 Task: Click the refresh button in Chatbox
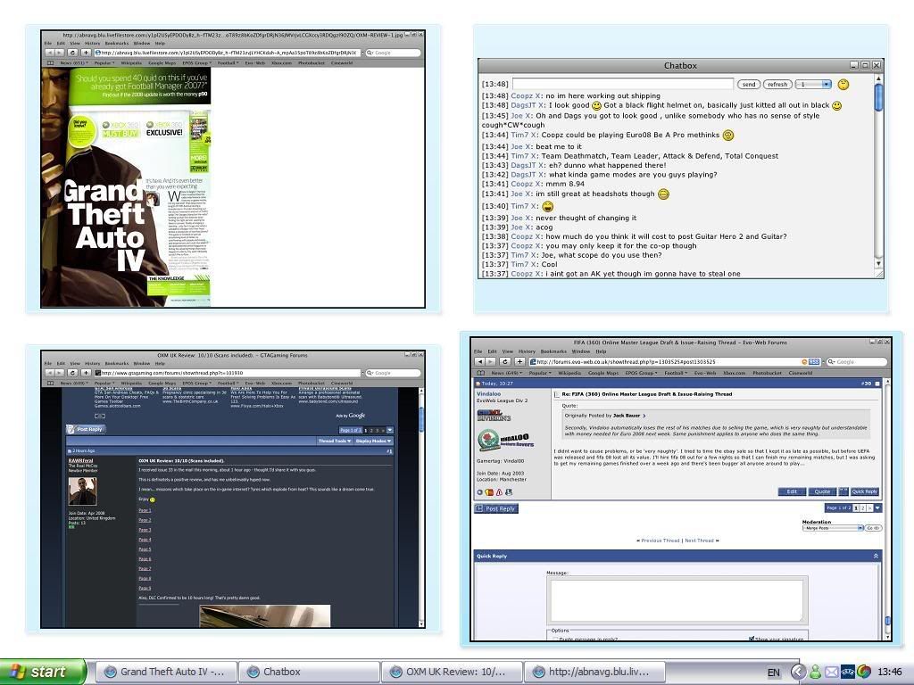[777, 85]
